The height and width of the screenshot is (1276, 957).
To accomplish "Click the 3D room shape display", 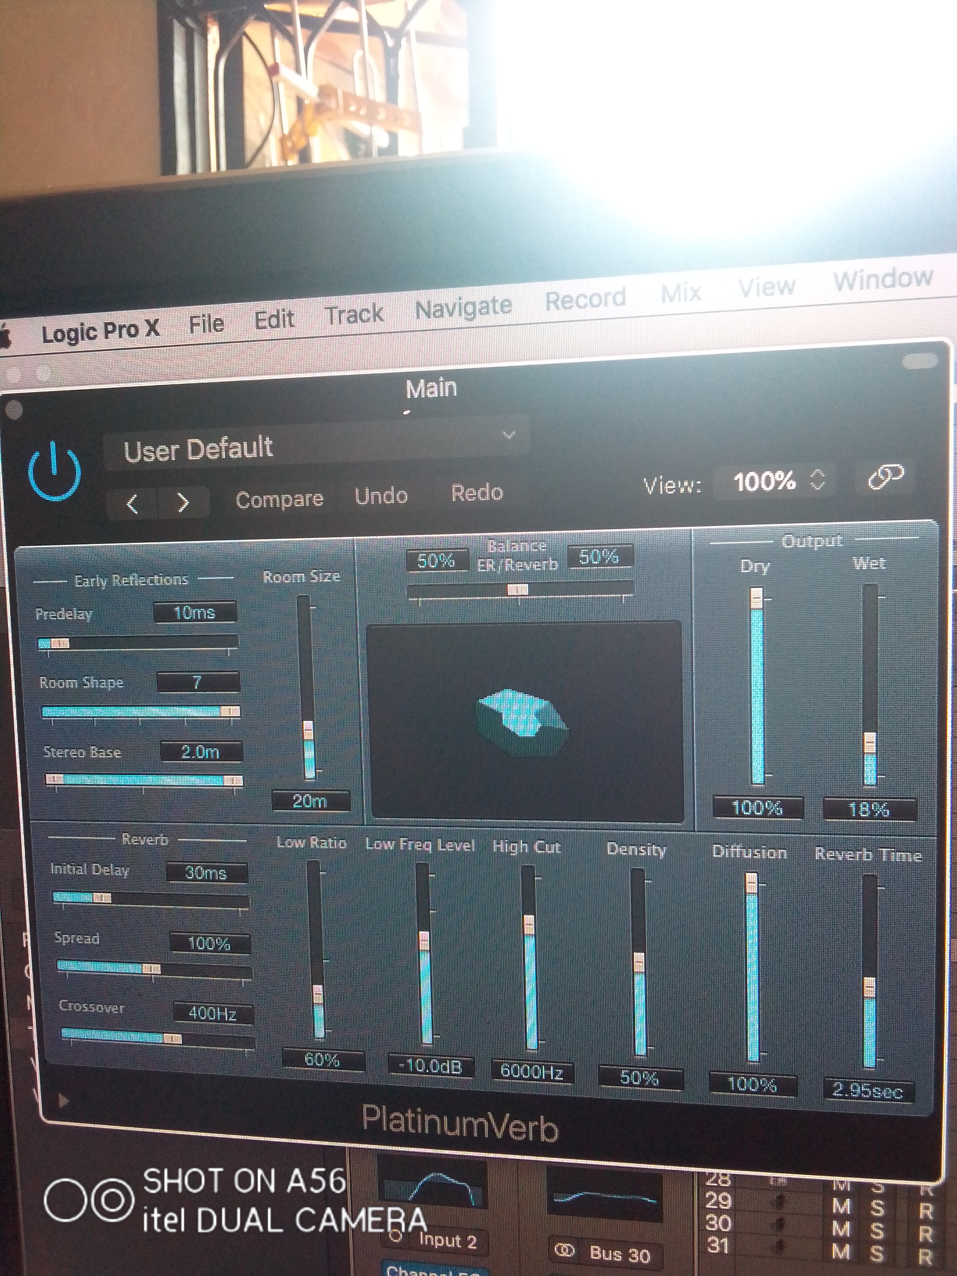I will (x=524, y=721).
